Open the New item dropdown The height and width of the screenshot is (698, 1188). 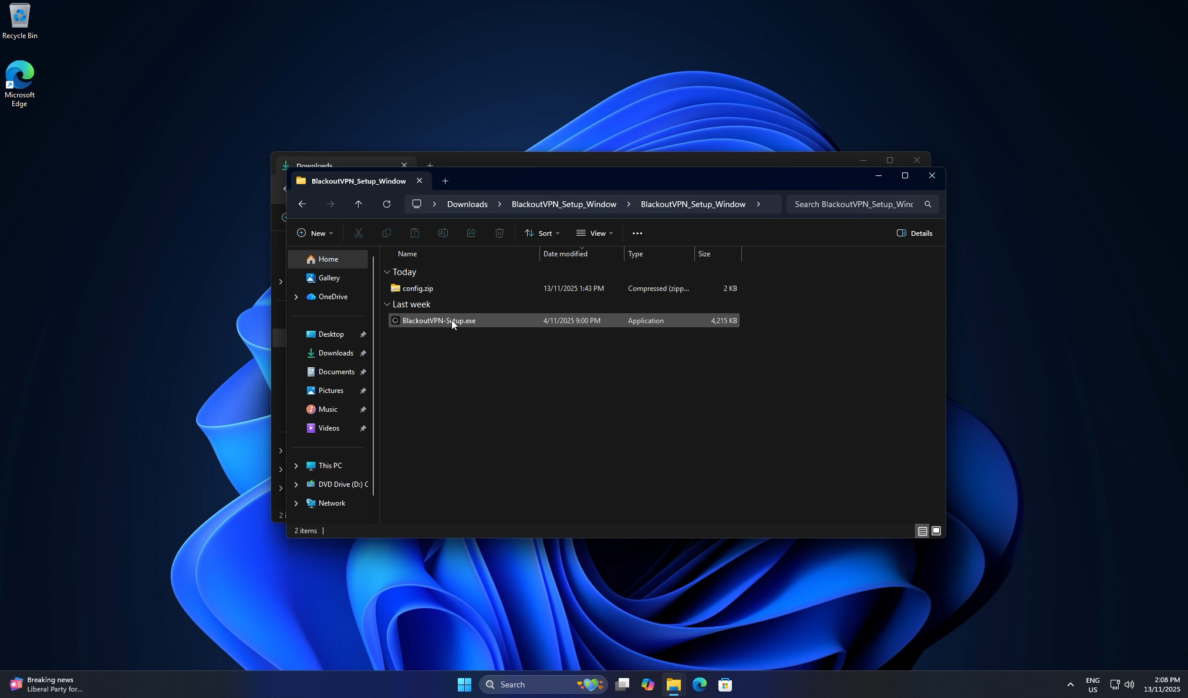click(x=315, y=233)
